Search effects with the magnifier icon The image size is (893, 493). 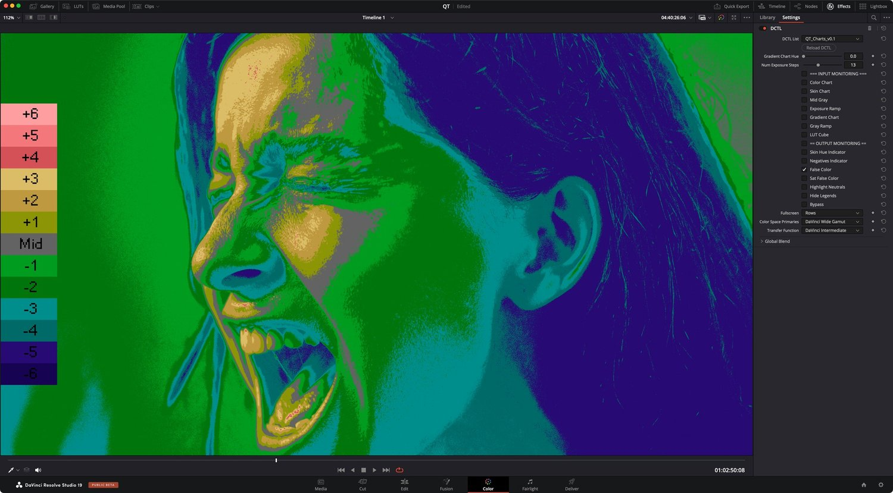click(x=874, y=17)
